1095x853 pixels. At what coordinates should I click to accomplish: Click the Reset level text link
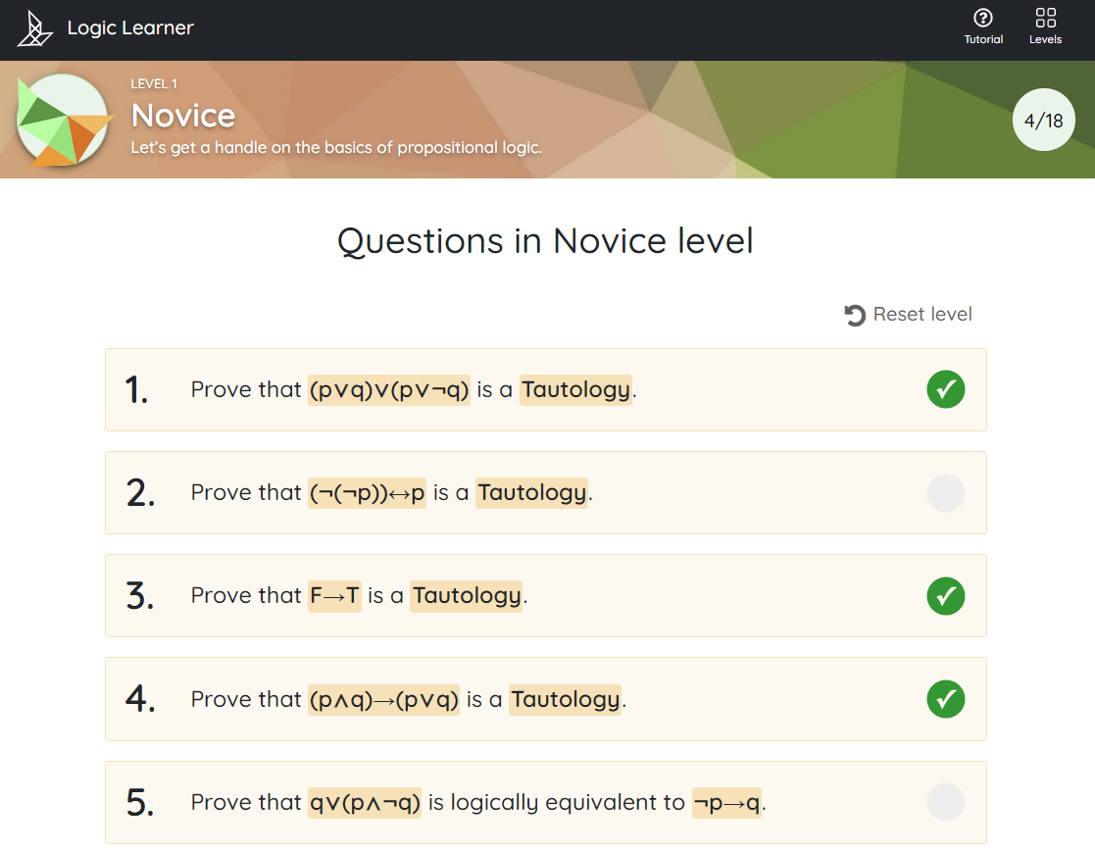tap(922, 315)
